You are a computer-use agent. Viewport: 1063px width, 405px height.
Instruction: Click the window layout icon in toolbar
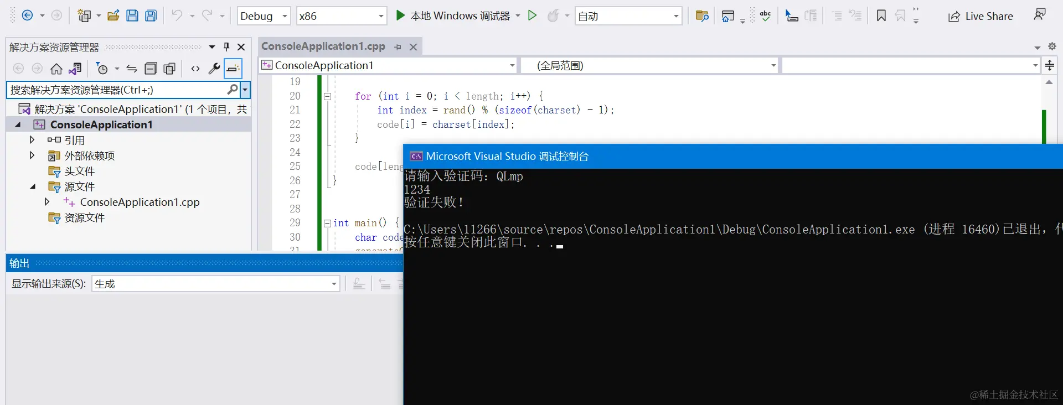click(x=728, y=16)
